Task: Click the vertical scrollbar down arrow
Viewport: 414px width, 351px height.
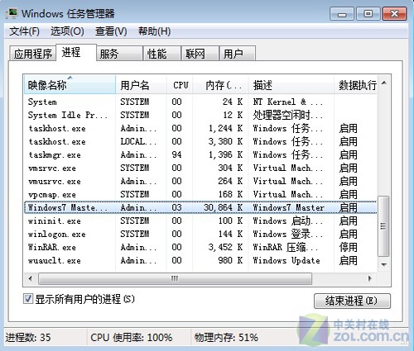Action: pyautogui.click(x=384, y=265)
